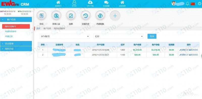
Task: Select 申请记录 in the sidebar
Action: click(9, 36)
